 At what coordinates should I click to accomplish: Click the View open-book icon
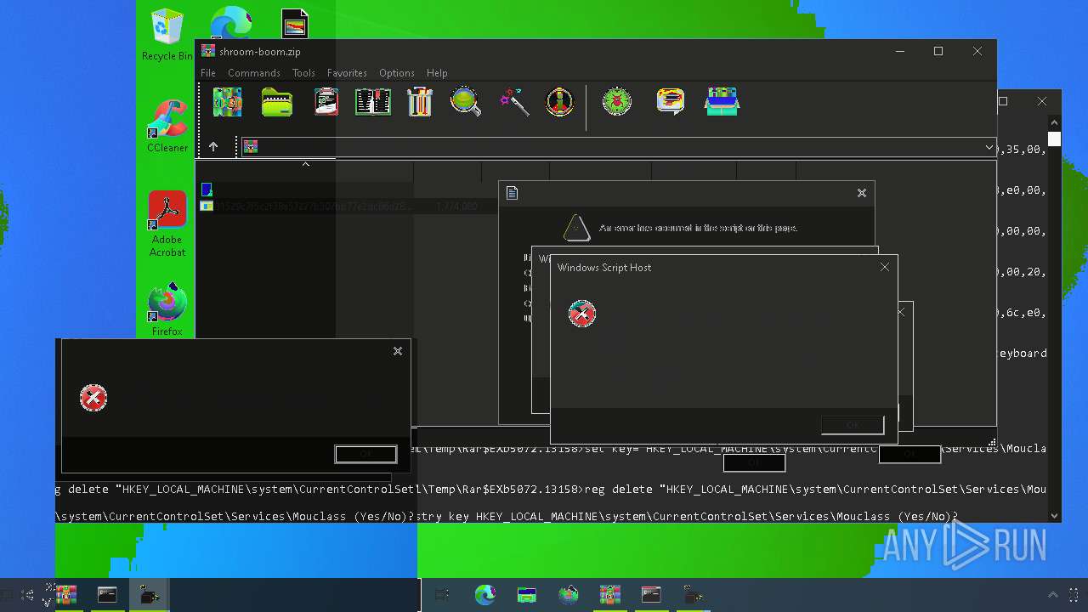[373, 102]
